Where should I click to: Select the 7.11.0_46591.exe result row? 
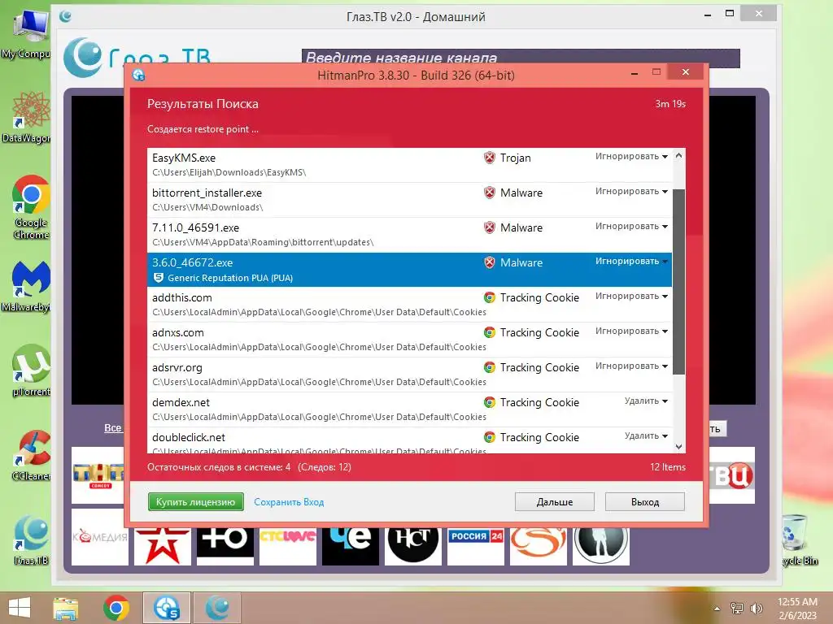409,235
